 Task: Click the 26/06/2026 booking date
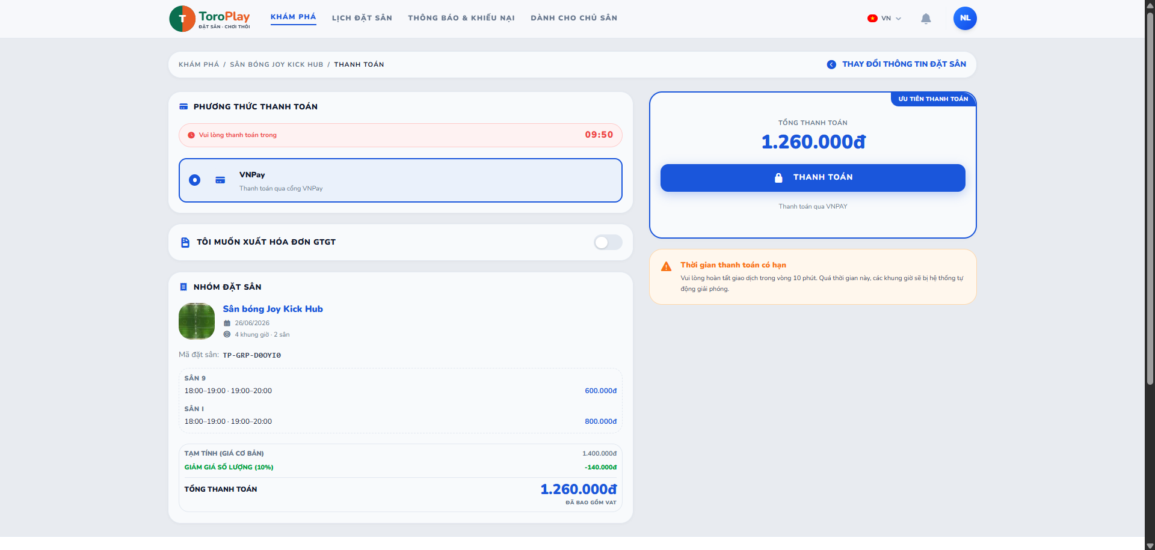(x=252, y=323)
